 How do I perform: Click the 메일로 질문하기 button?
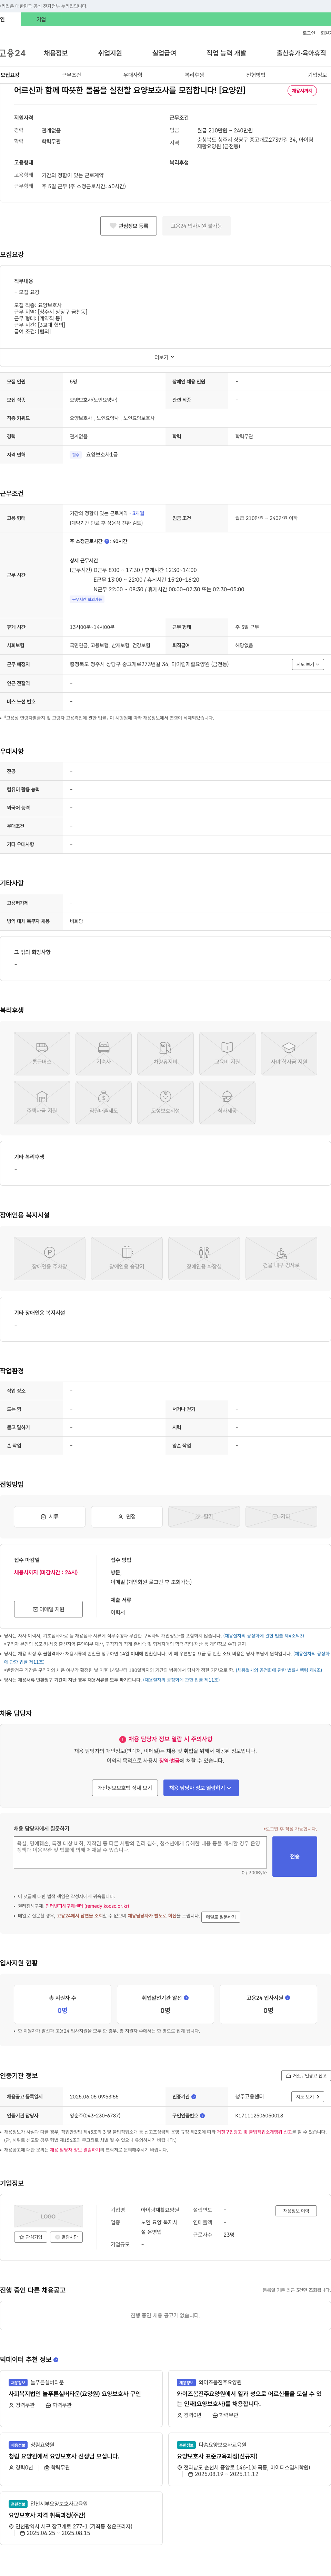point(221,1917)
